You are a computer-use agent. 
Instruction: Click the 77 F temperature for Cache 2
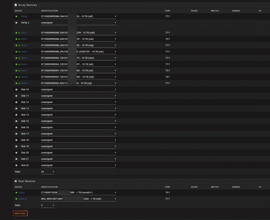tap(168, 199)
